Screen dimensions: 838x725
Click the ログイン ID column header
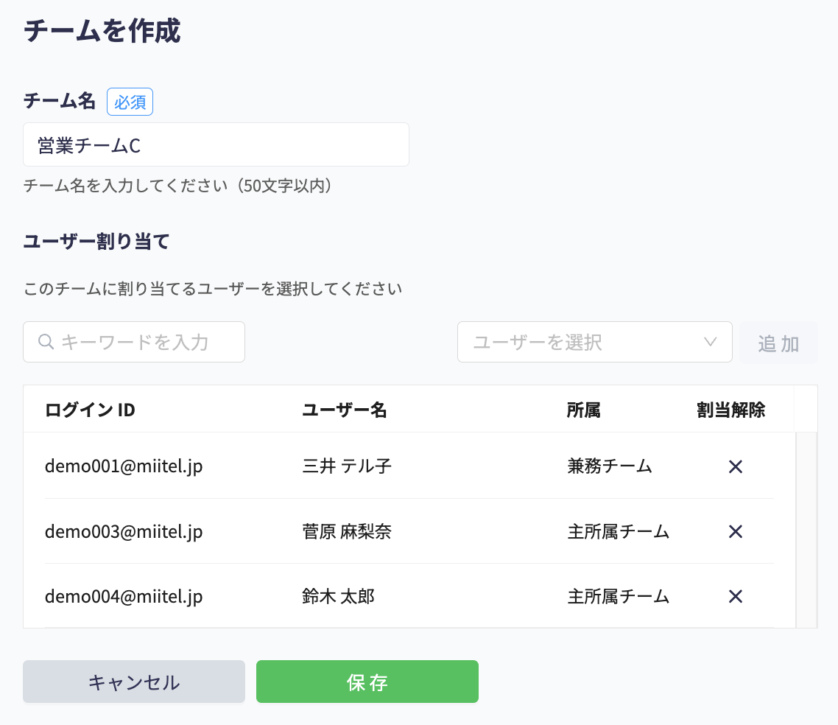(90, 410)
